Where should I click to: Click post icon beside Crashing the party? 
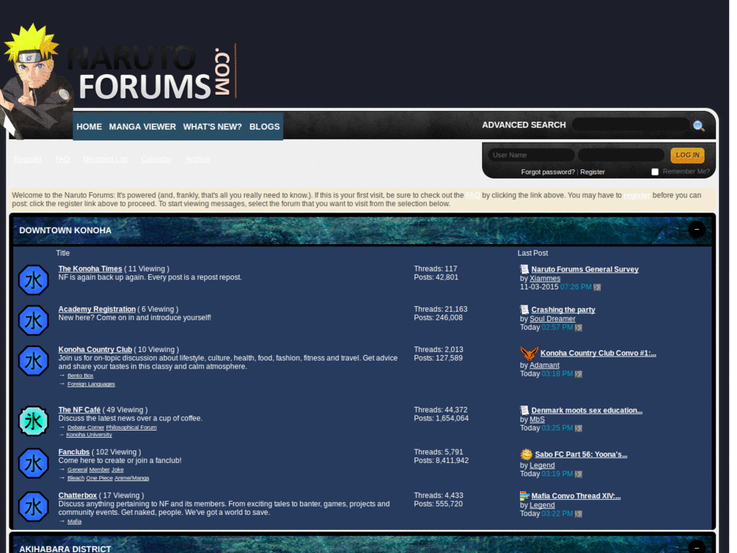click(x=525, y=310)
